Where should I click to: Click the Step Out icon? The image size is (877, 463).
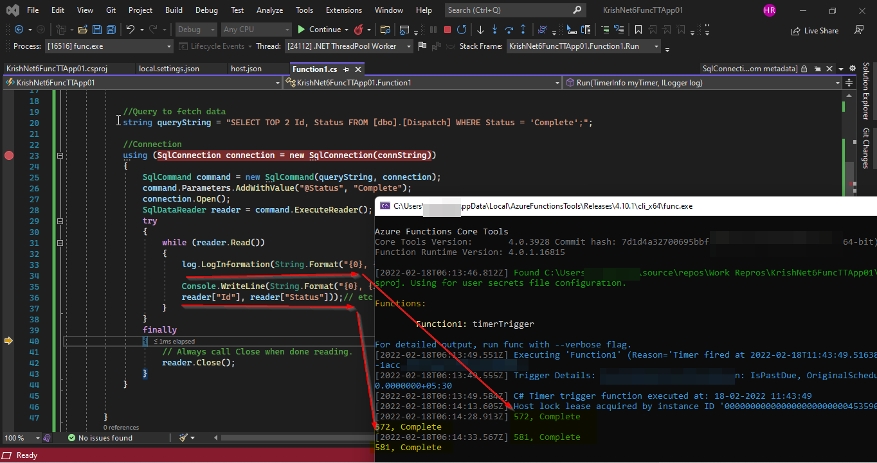coord(523,30)
